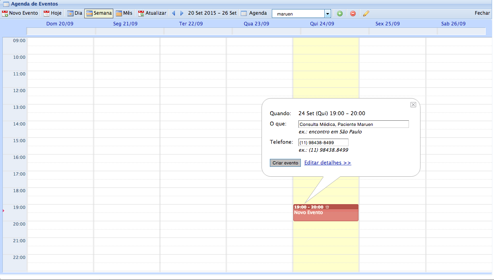The height and width of the screenshot is (280, 494).
Task: Click the Novo Evento toolbar button
Action: tap(20, 13)
